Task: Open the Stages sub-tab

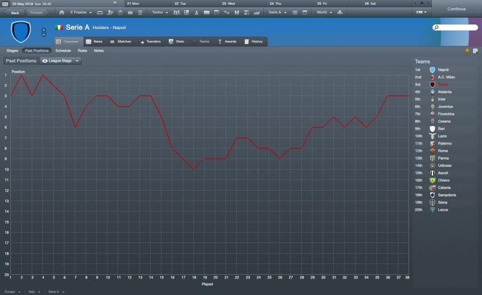Action: coord(12,51)
